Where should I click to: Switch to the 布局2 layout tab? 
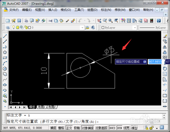coord(52,107)
